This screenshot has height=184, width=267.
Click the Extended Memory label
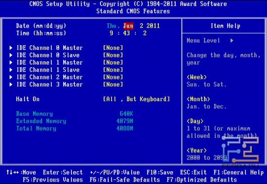tap(41, 121)
